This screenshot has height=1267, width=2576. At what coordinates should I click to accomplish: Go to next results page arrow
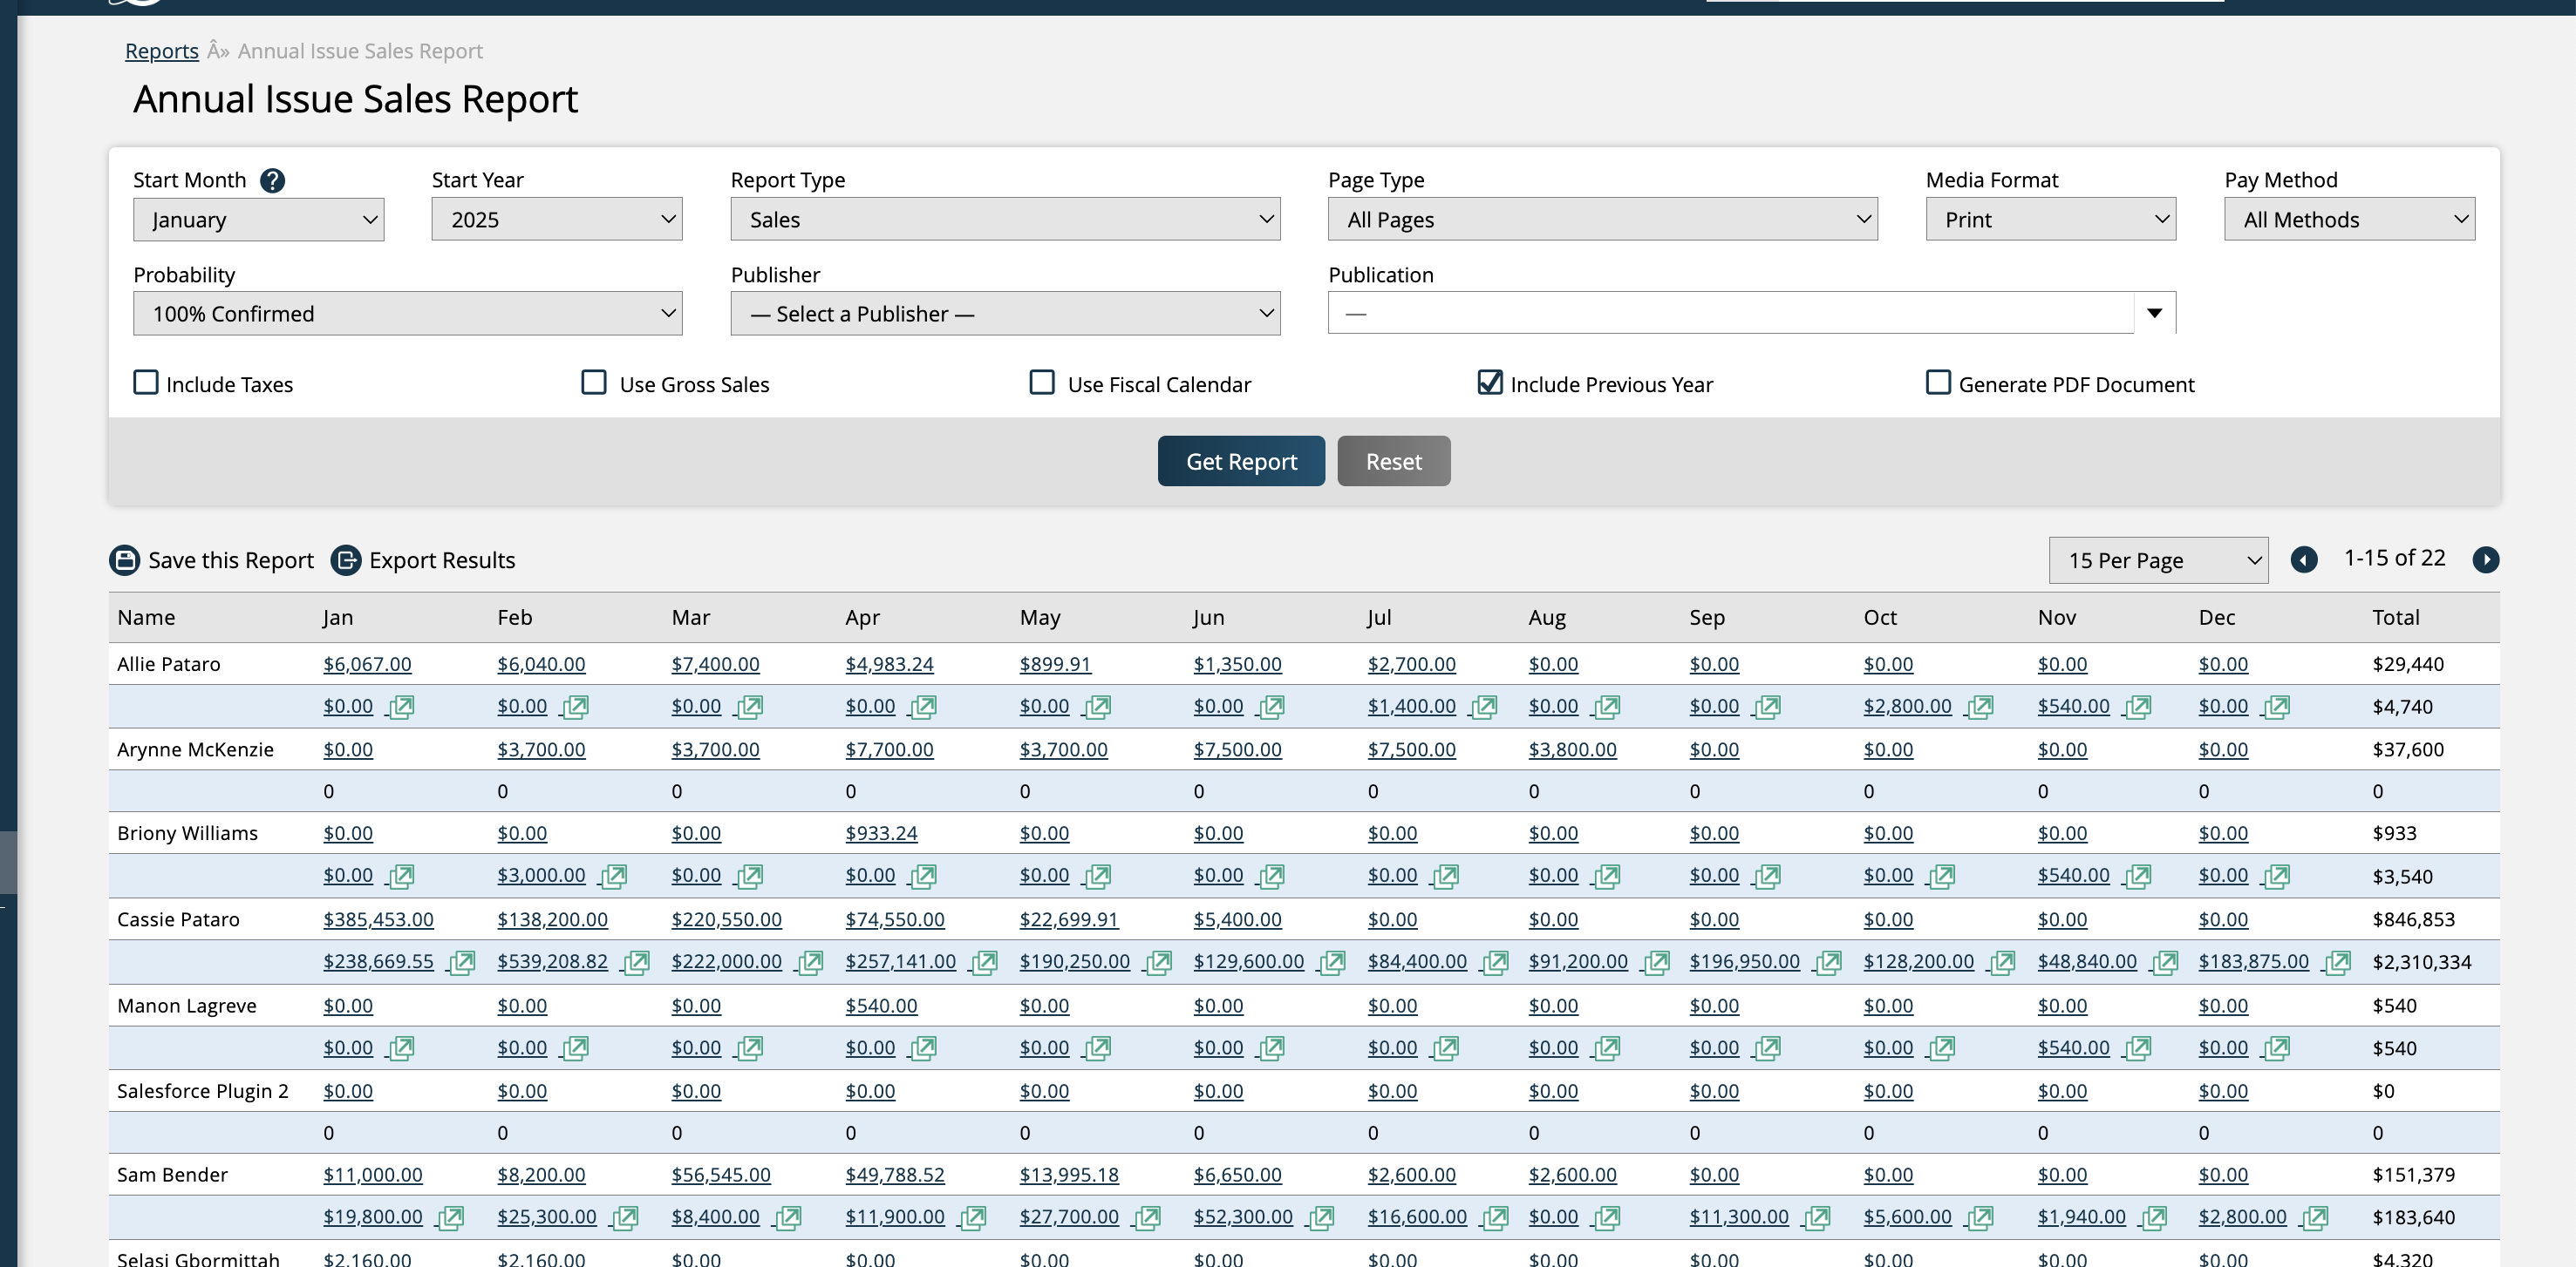(x=2485, y=559)
